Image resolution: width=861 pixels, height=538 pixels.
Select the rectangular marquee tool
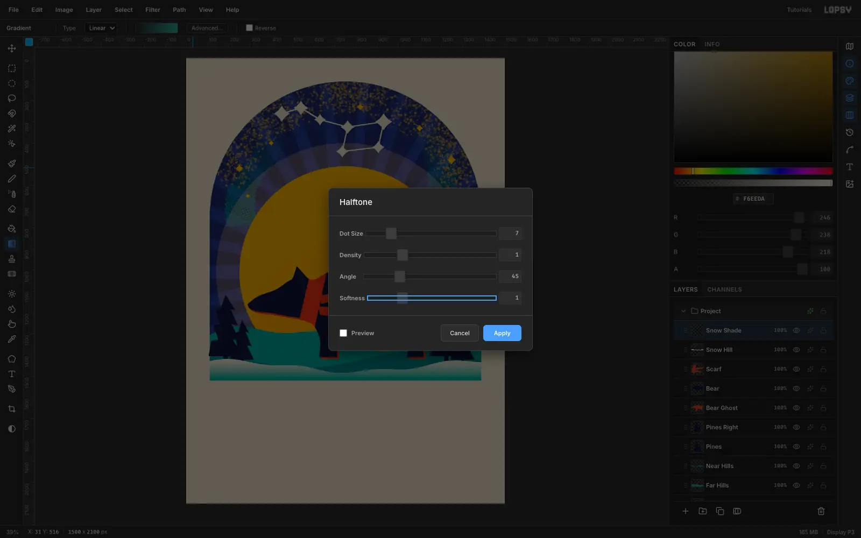pos(12,68)
